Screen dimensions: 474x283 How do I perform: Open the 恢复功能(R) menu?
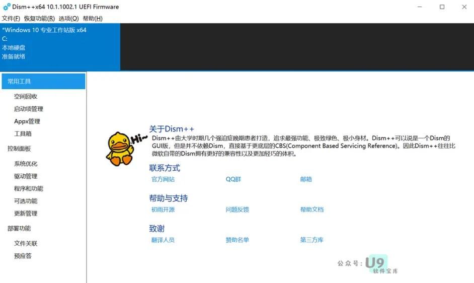coord(39,19)
